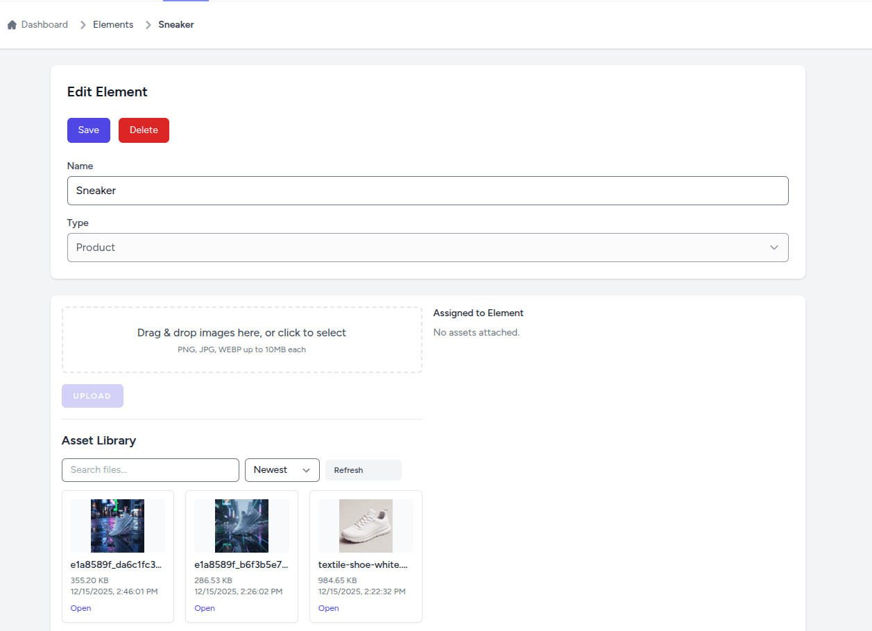
Task: Click the Type dropdown chevron arrow
Action: pos(774,248)
